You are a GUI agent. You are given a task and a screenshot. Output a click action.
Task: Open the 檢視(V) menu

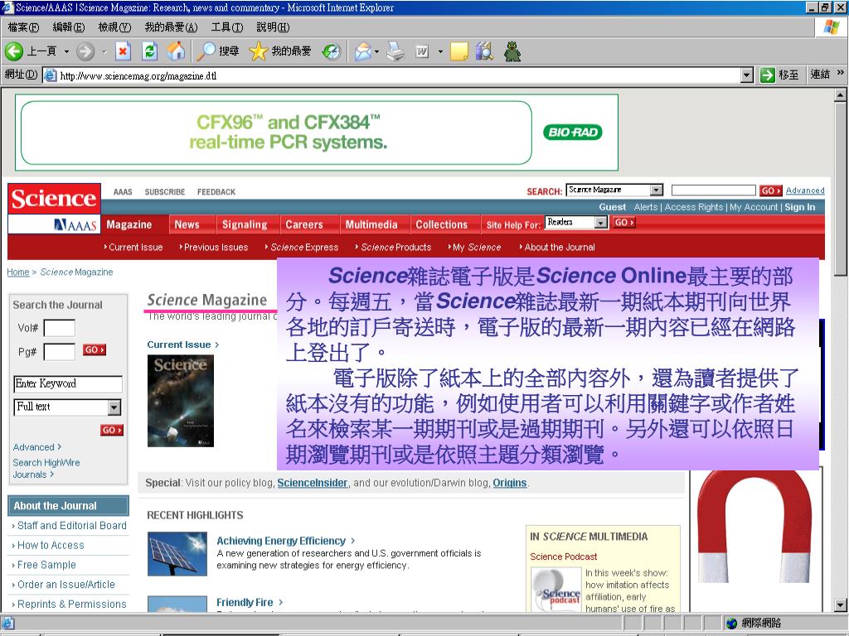click(114, 27)
